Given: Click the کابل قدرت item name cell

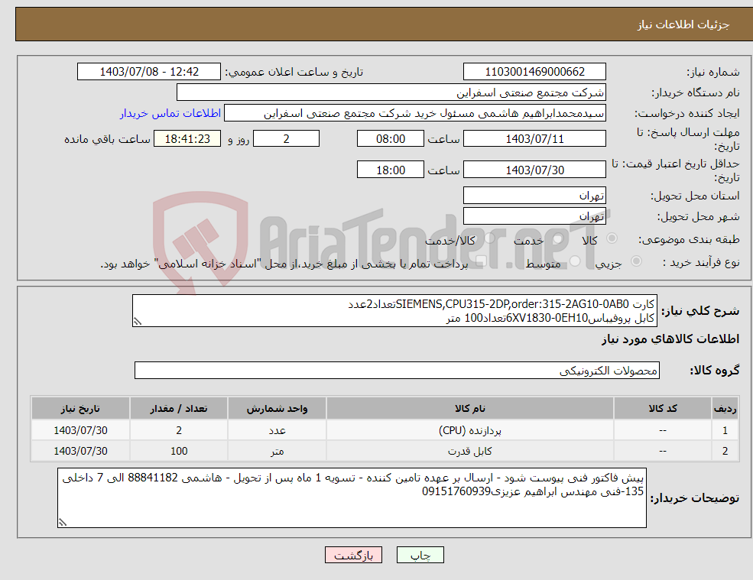Looking at the screenshot, I should (469, 451).
